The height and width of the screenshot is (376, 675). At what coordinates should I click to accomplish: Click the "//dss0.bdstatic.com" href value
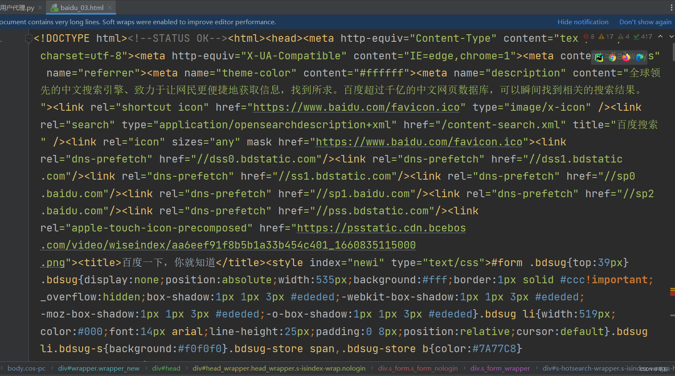tap(256, 159)
